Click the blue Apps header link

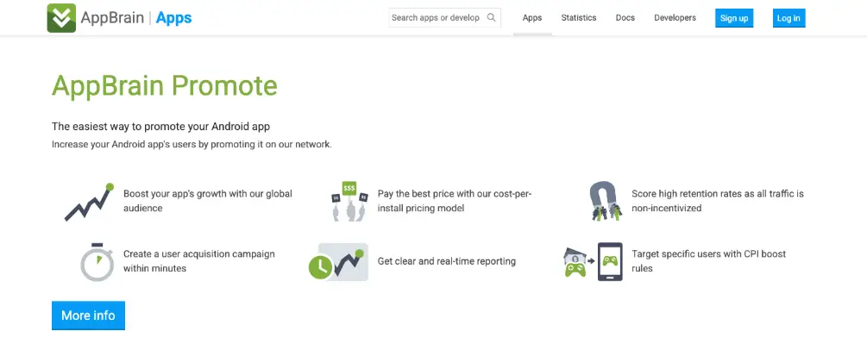pyautogui.click(x=173, y=18)
